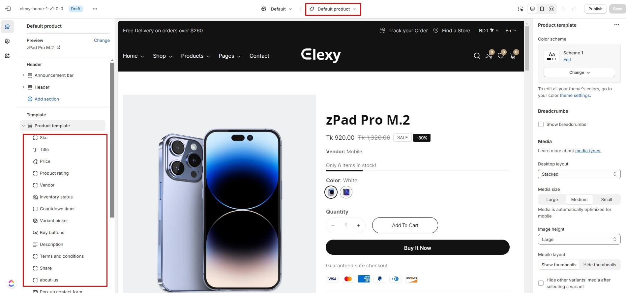The width and height of the screenshot is (626, 293).
Task: Check Hide other variants' media option
Action: (541, 283)
